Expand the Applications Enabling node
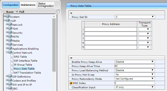The width and height of the screenshot is (167, 91). point(7,48)
